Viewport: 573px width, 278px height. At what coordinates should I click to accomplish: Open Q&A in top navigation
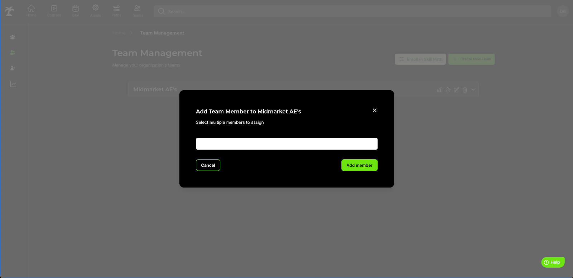tap(76, 11)
